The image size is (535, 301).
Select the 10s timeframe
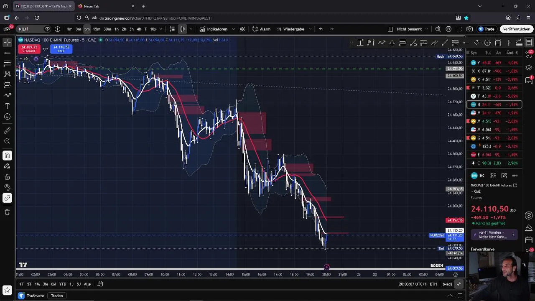[x=153, y=29]
